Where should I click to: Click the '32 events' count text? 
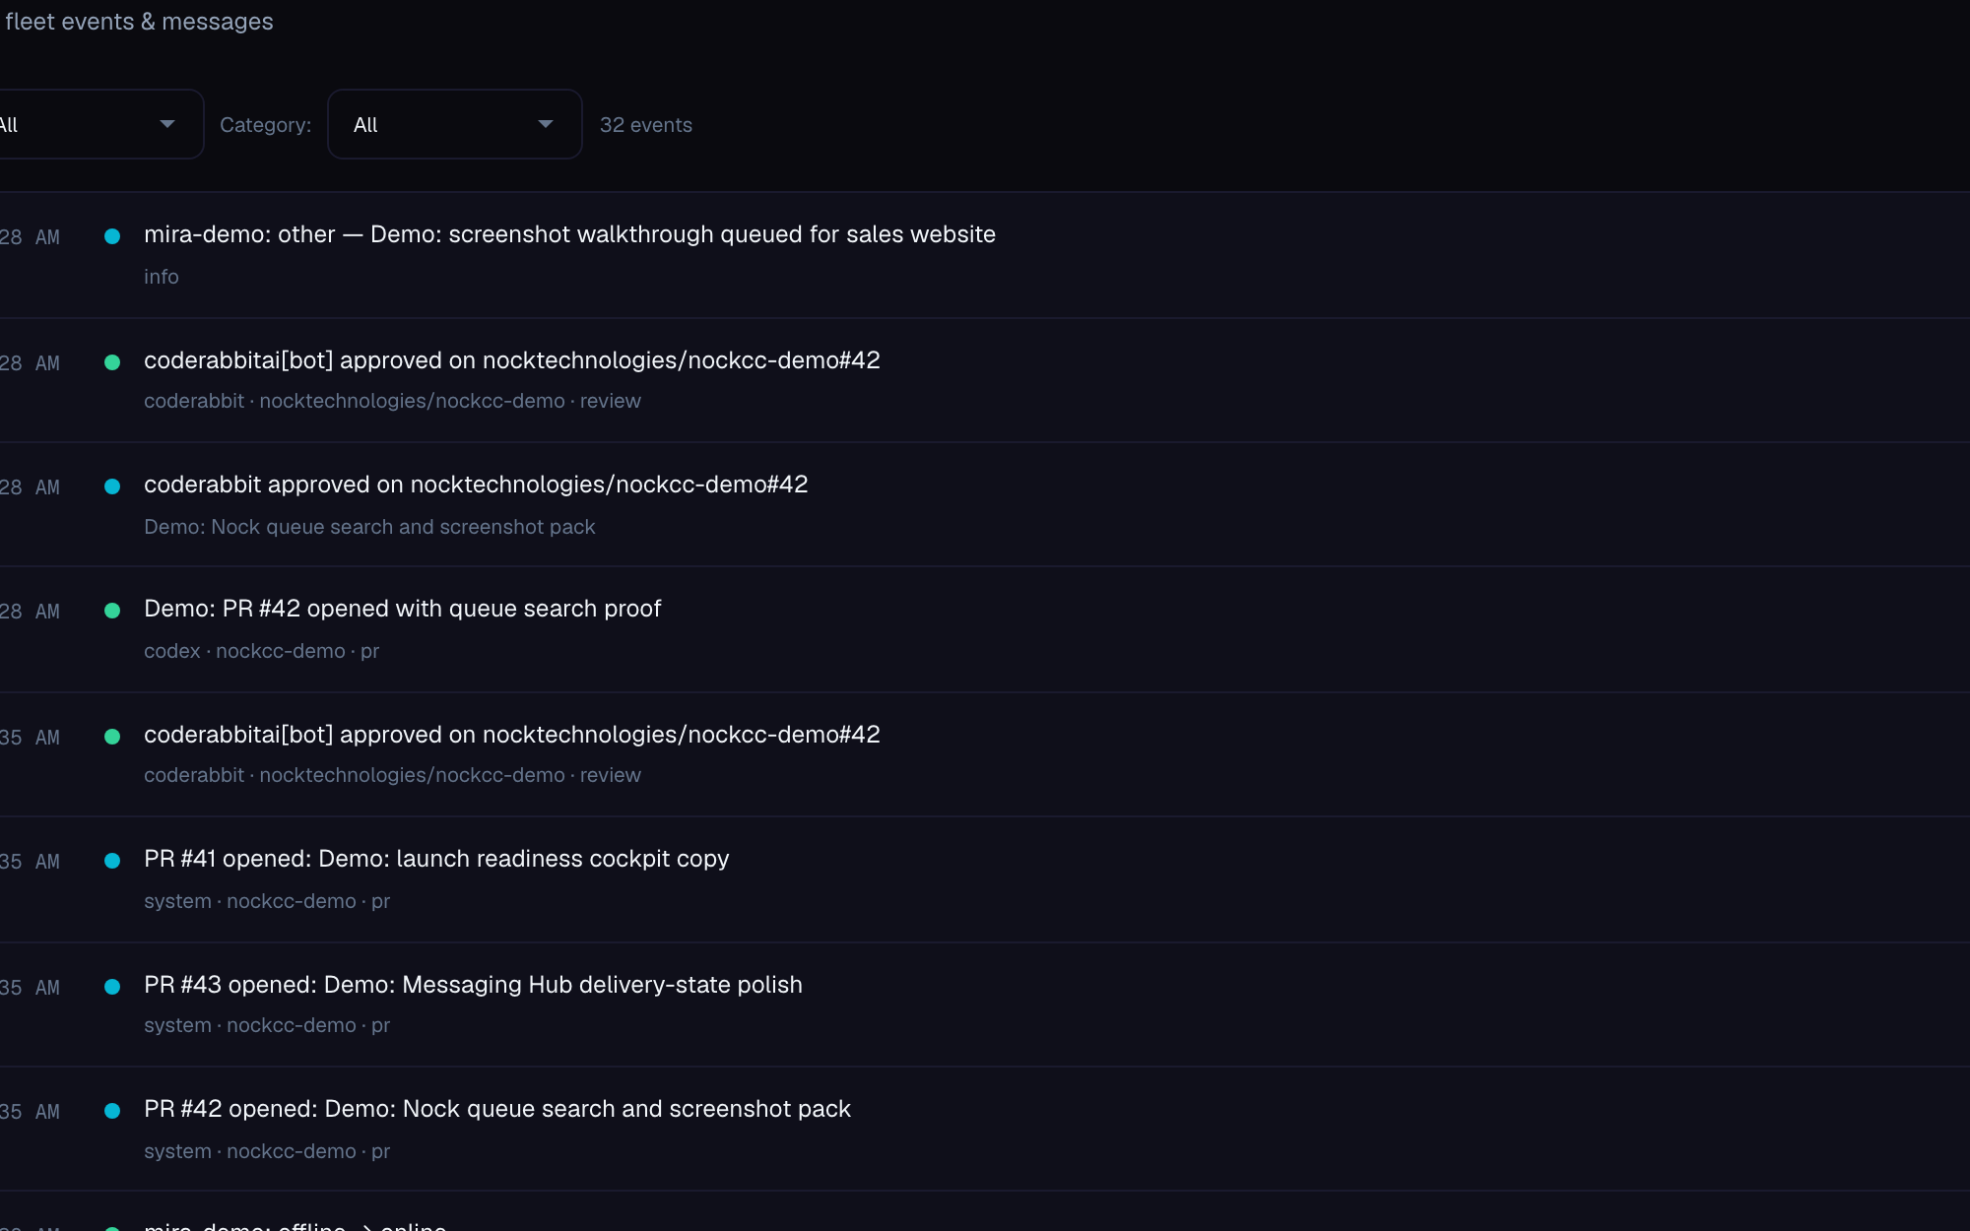[646, 125]
